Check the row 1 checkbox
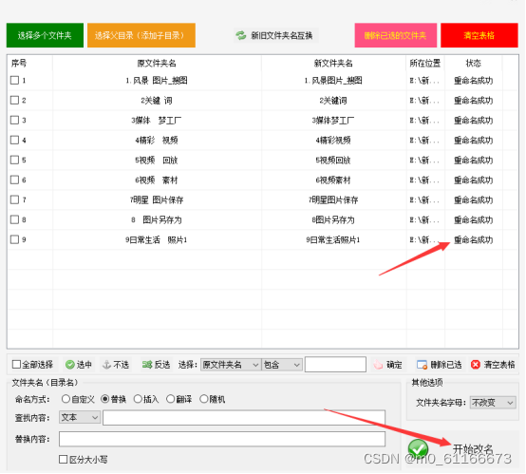Image resolution: width=526 pixels, height=474 pixels. pos(14,80)
